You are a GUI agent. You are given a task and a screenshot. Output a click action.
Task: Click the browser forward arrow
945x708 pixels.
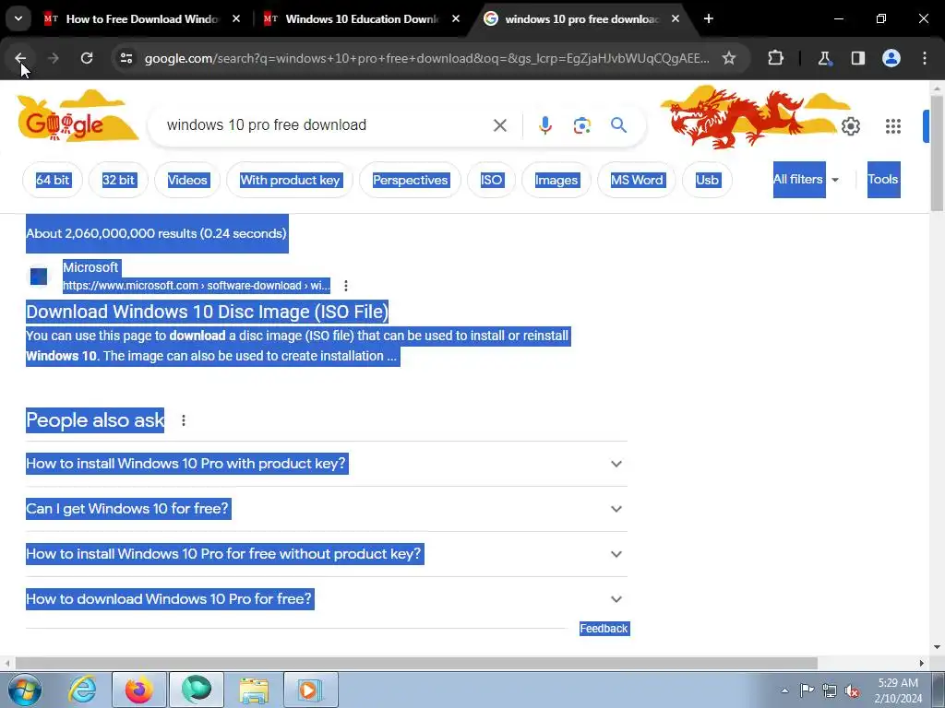point(53,58)
